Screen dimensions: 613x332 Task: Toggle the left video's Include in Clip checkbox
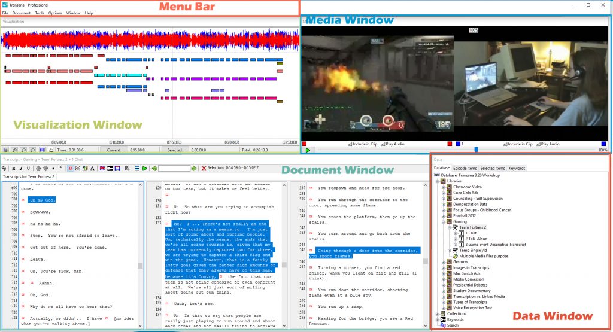pyautogui.click(x=351, y=144)
